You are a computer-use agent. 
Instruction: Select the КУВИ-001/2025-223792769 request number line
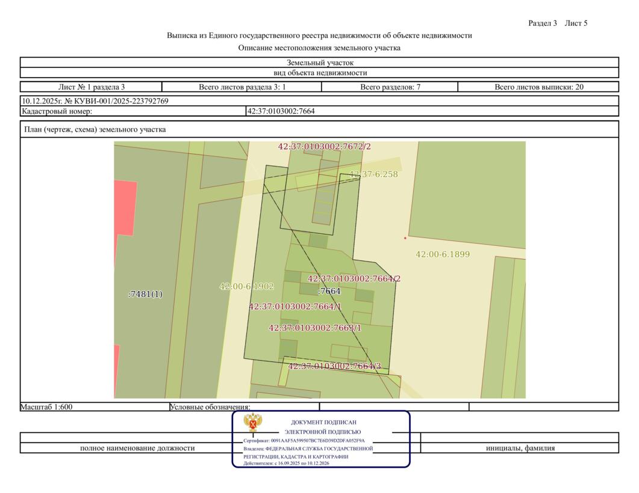pos(95,101)
